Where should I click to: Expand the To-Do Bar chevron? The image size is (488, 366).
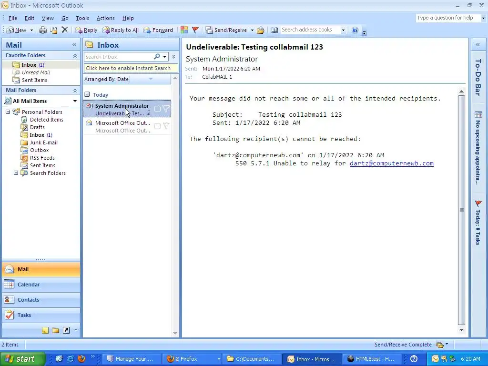coord(478,45)
